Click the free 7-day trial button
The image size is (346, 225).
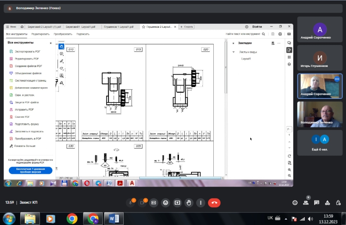[30, 170]
